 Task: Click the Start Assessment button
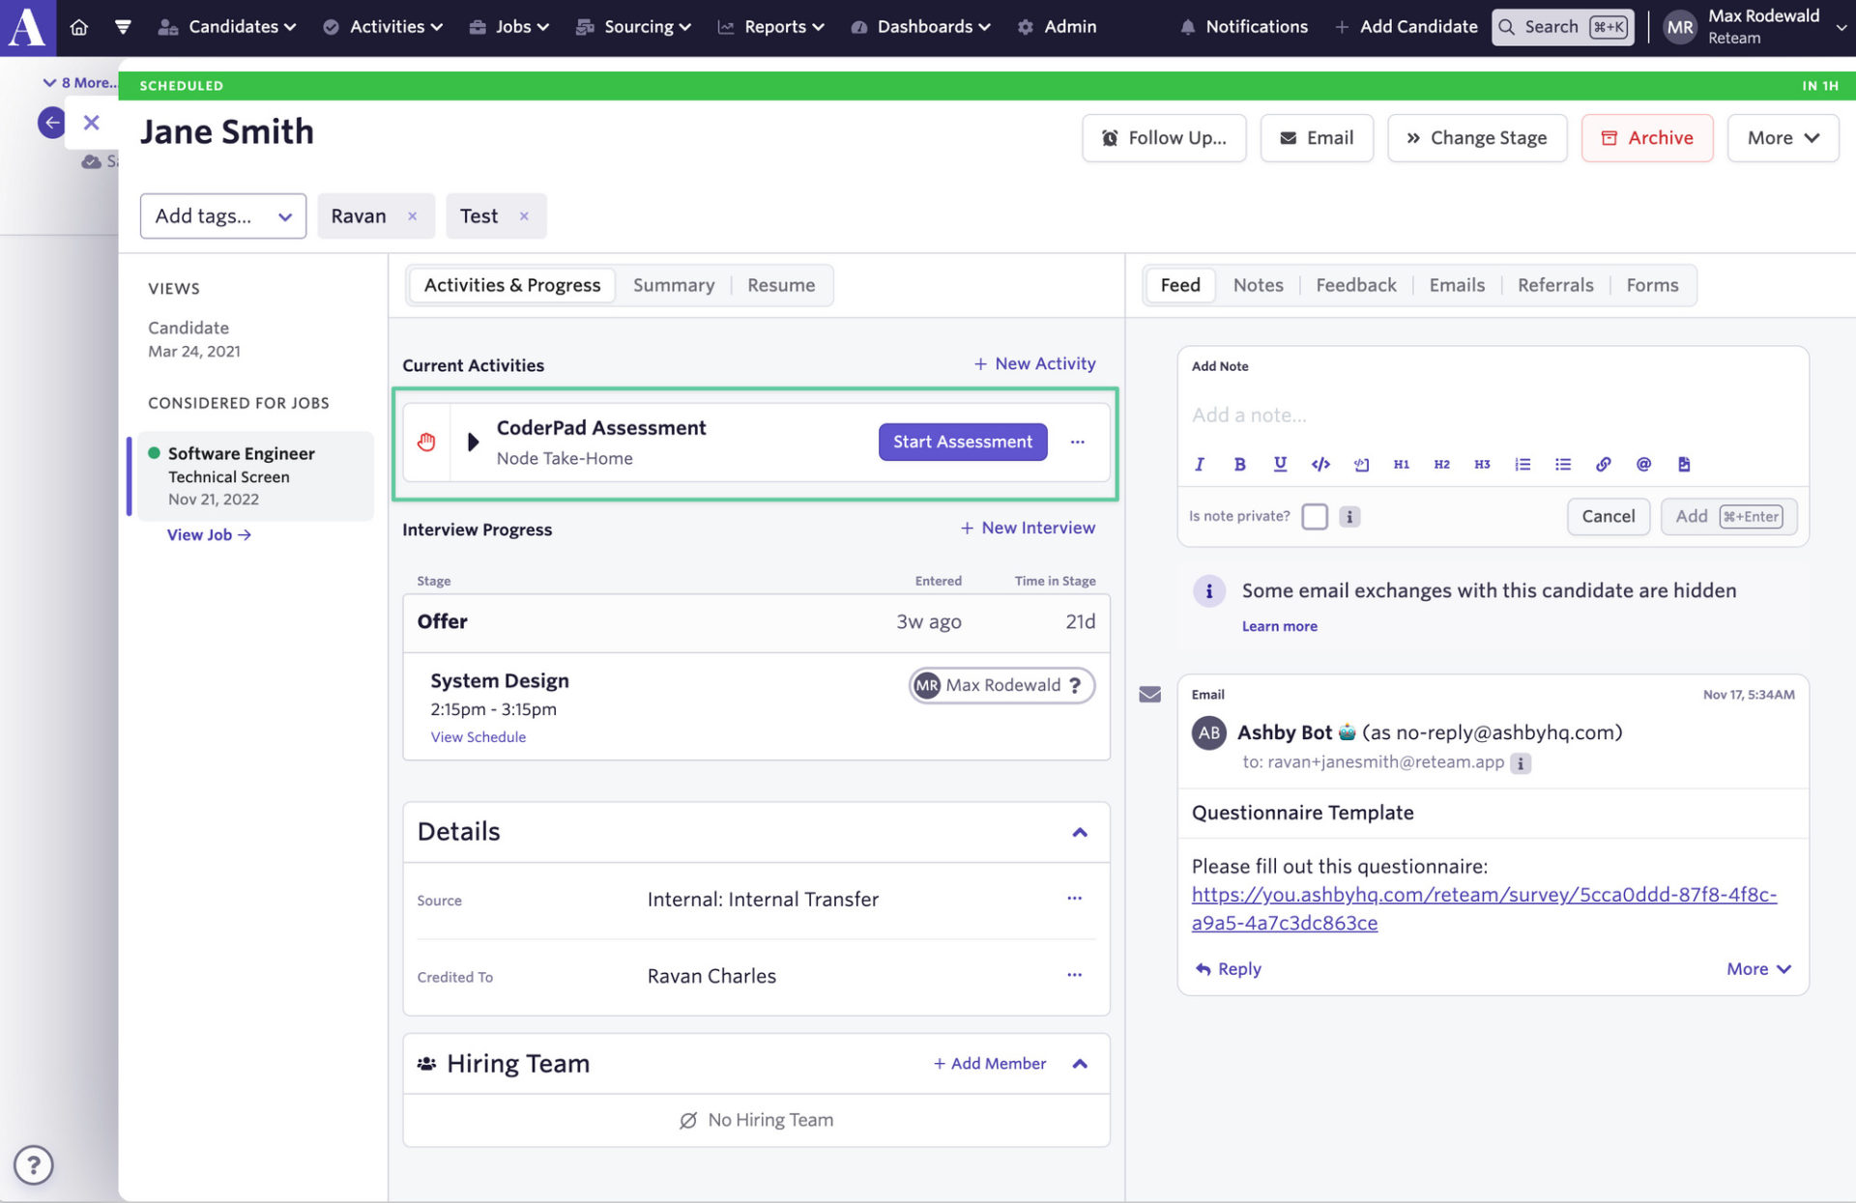pos(962,442)
